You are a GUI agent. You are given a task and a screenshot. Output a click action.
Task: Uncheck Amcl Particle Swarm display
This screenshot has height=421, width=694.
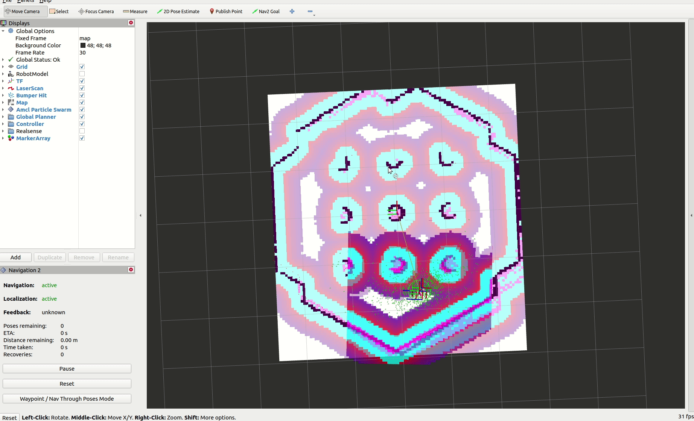82,109
